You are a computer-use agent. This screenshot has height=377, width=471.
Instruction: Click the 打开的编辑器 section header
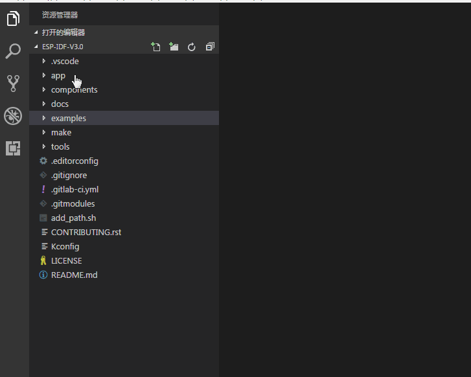124,32
